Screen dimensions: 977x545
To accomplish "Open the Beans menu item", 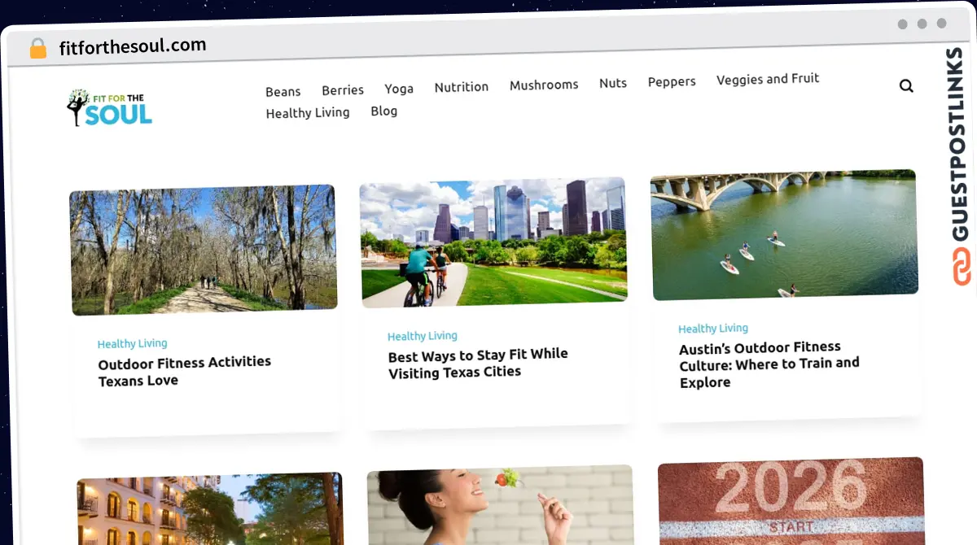I will (283, 92).
